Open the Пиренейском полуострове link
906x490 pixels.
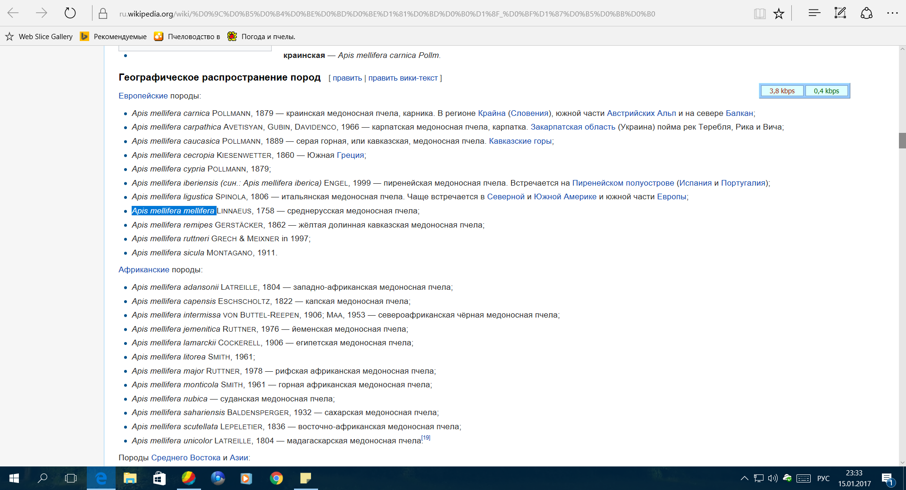click(623, 183)
